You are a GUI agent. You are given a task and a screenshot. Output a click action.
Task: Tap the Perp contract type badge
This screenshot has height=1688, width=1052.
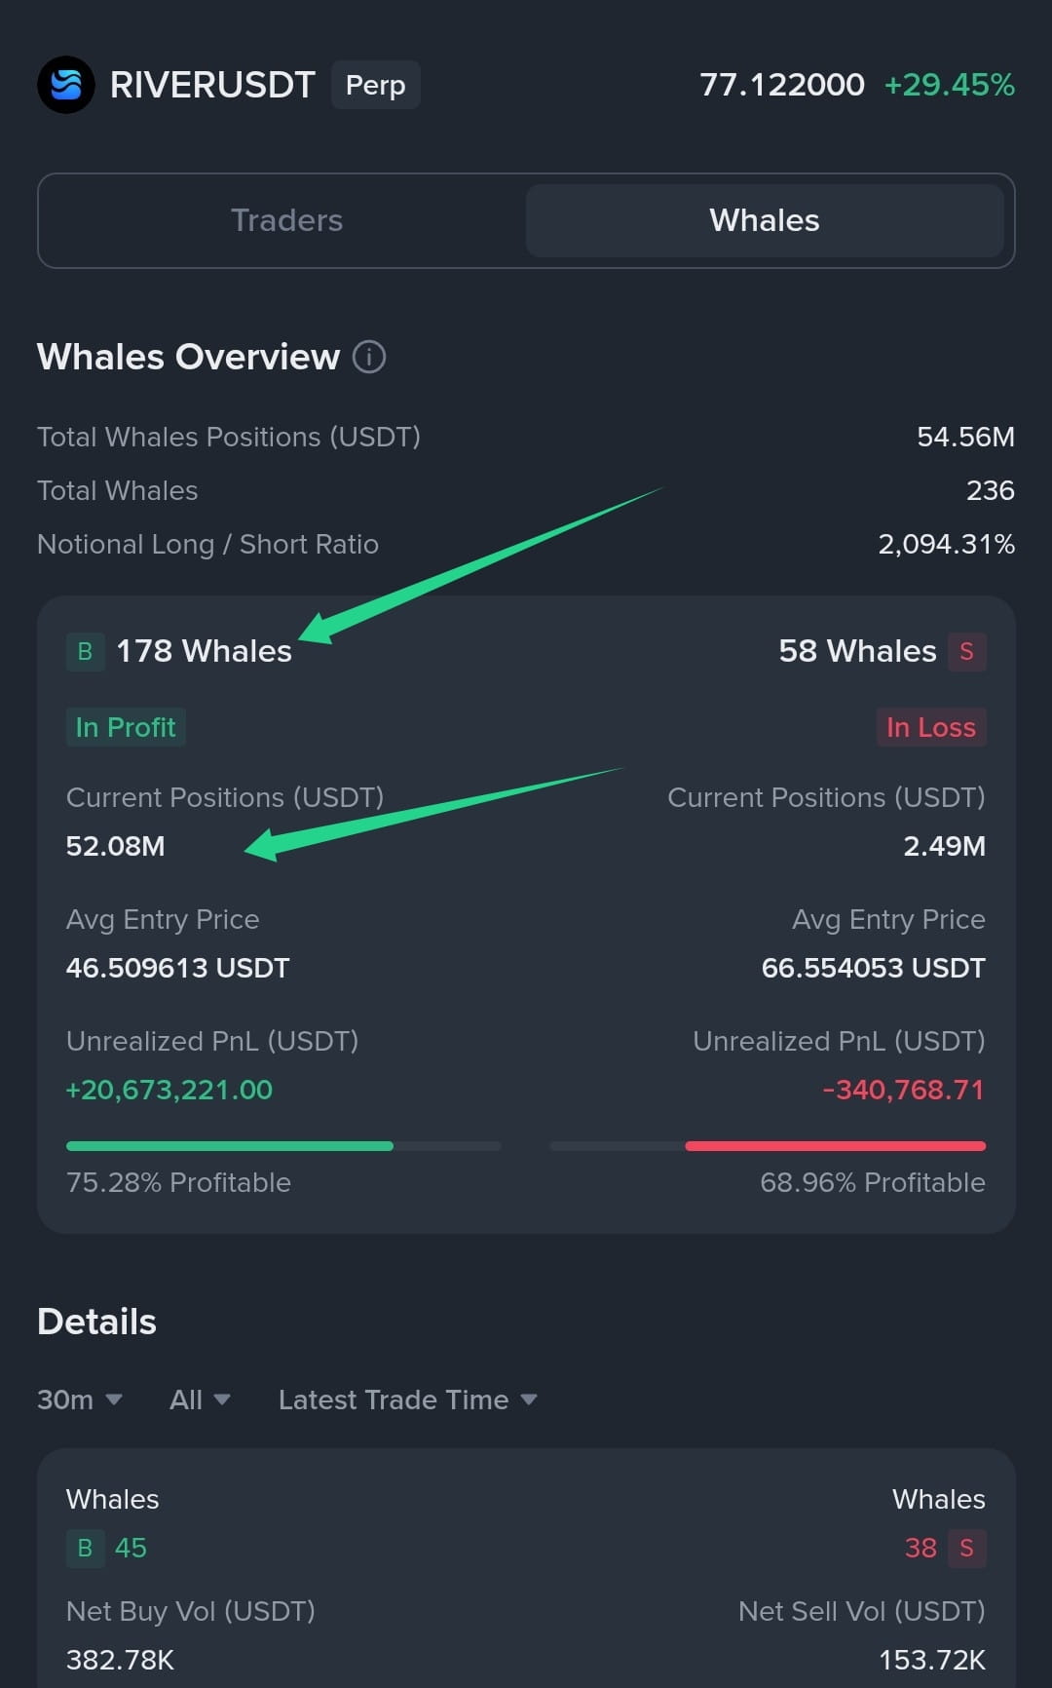click(375, 85)
